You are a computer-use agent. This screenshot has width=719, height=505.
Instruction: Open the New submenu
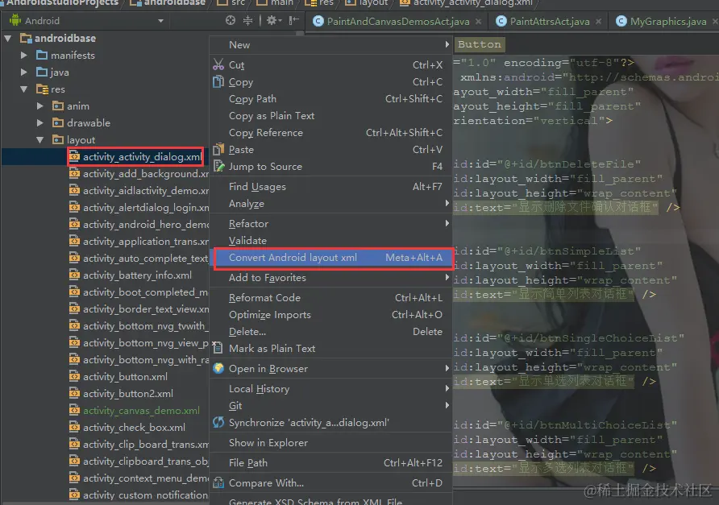(x=331, y=45)
